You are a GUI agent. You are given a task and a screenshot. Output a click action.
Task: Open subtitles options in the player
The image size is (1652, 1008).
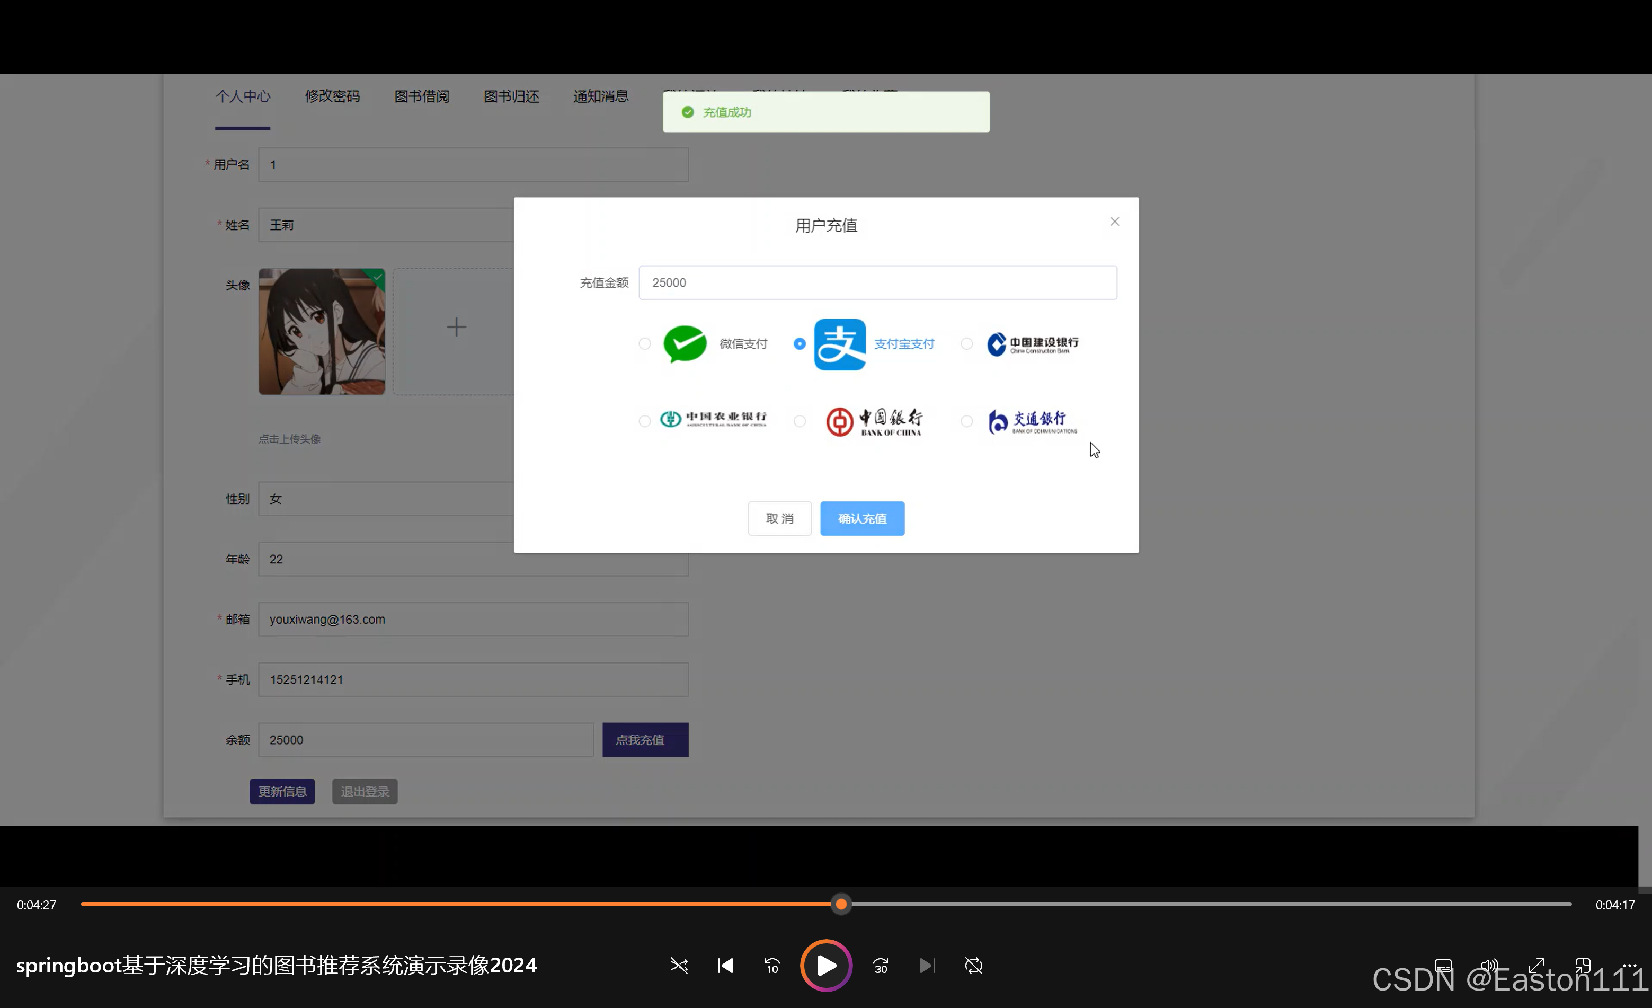[x=1443, y=966]
